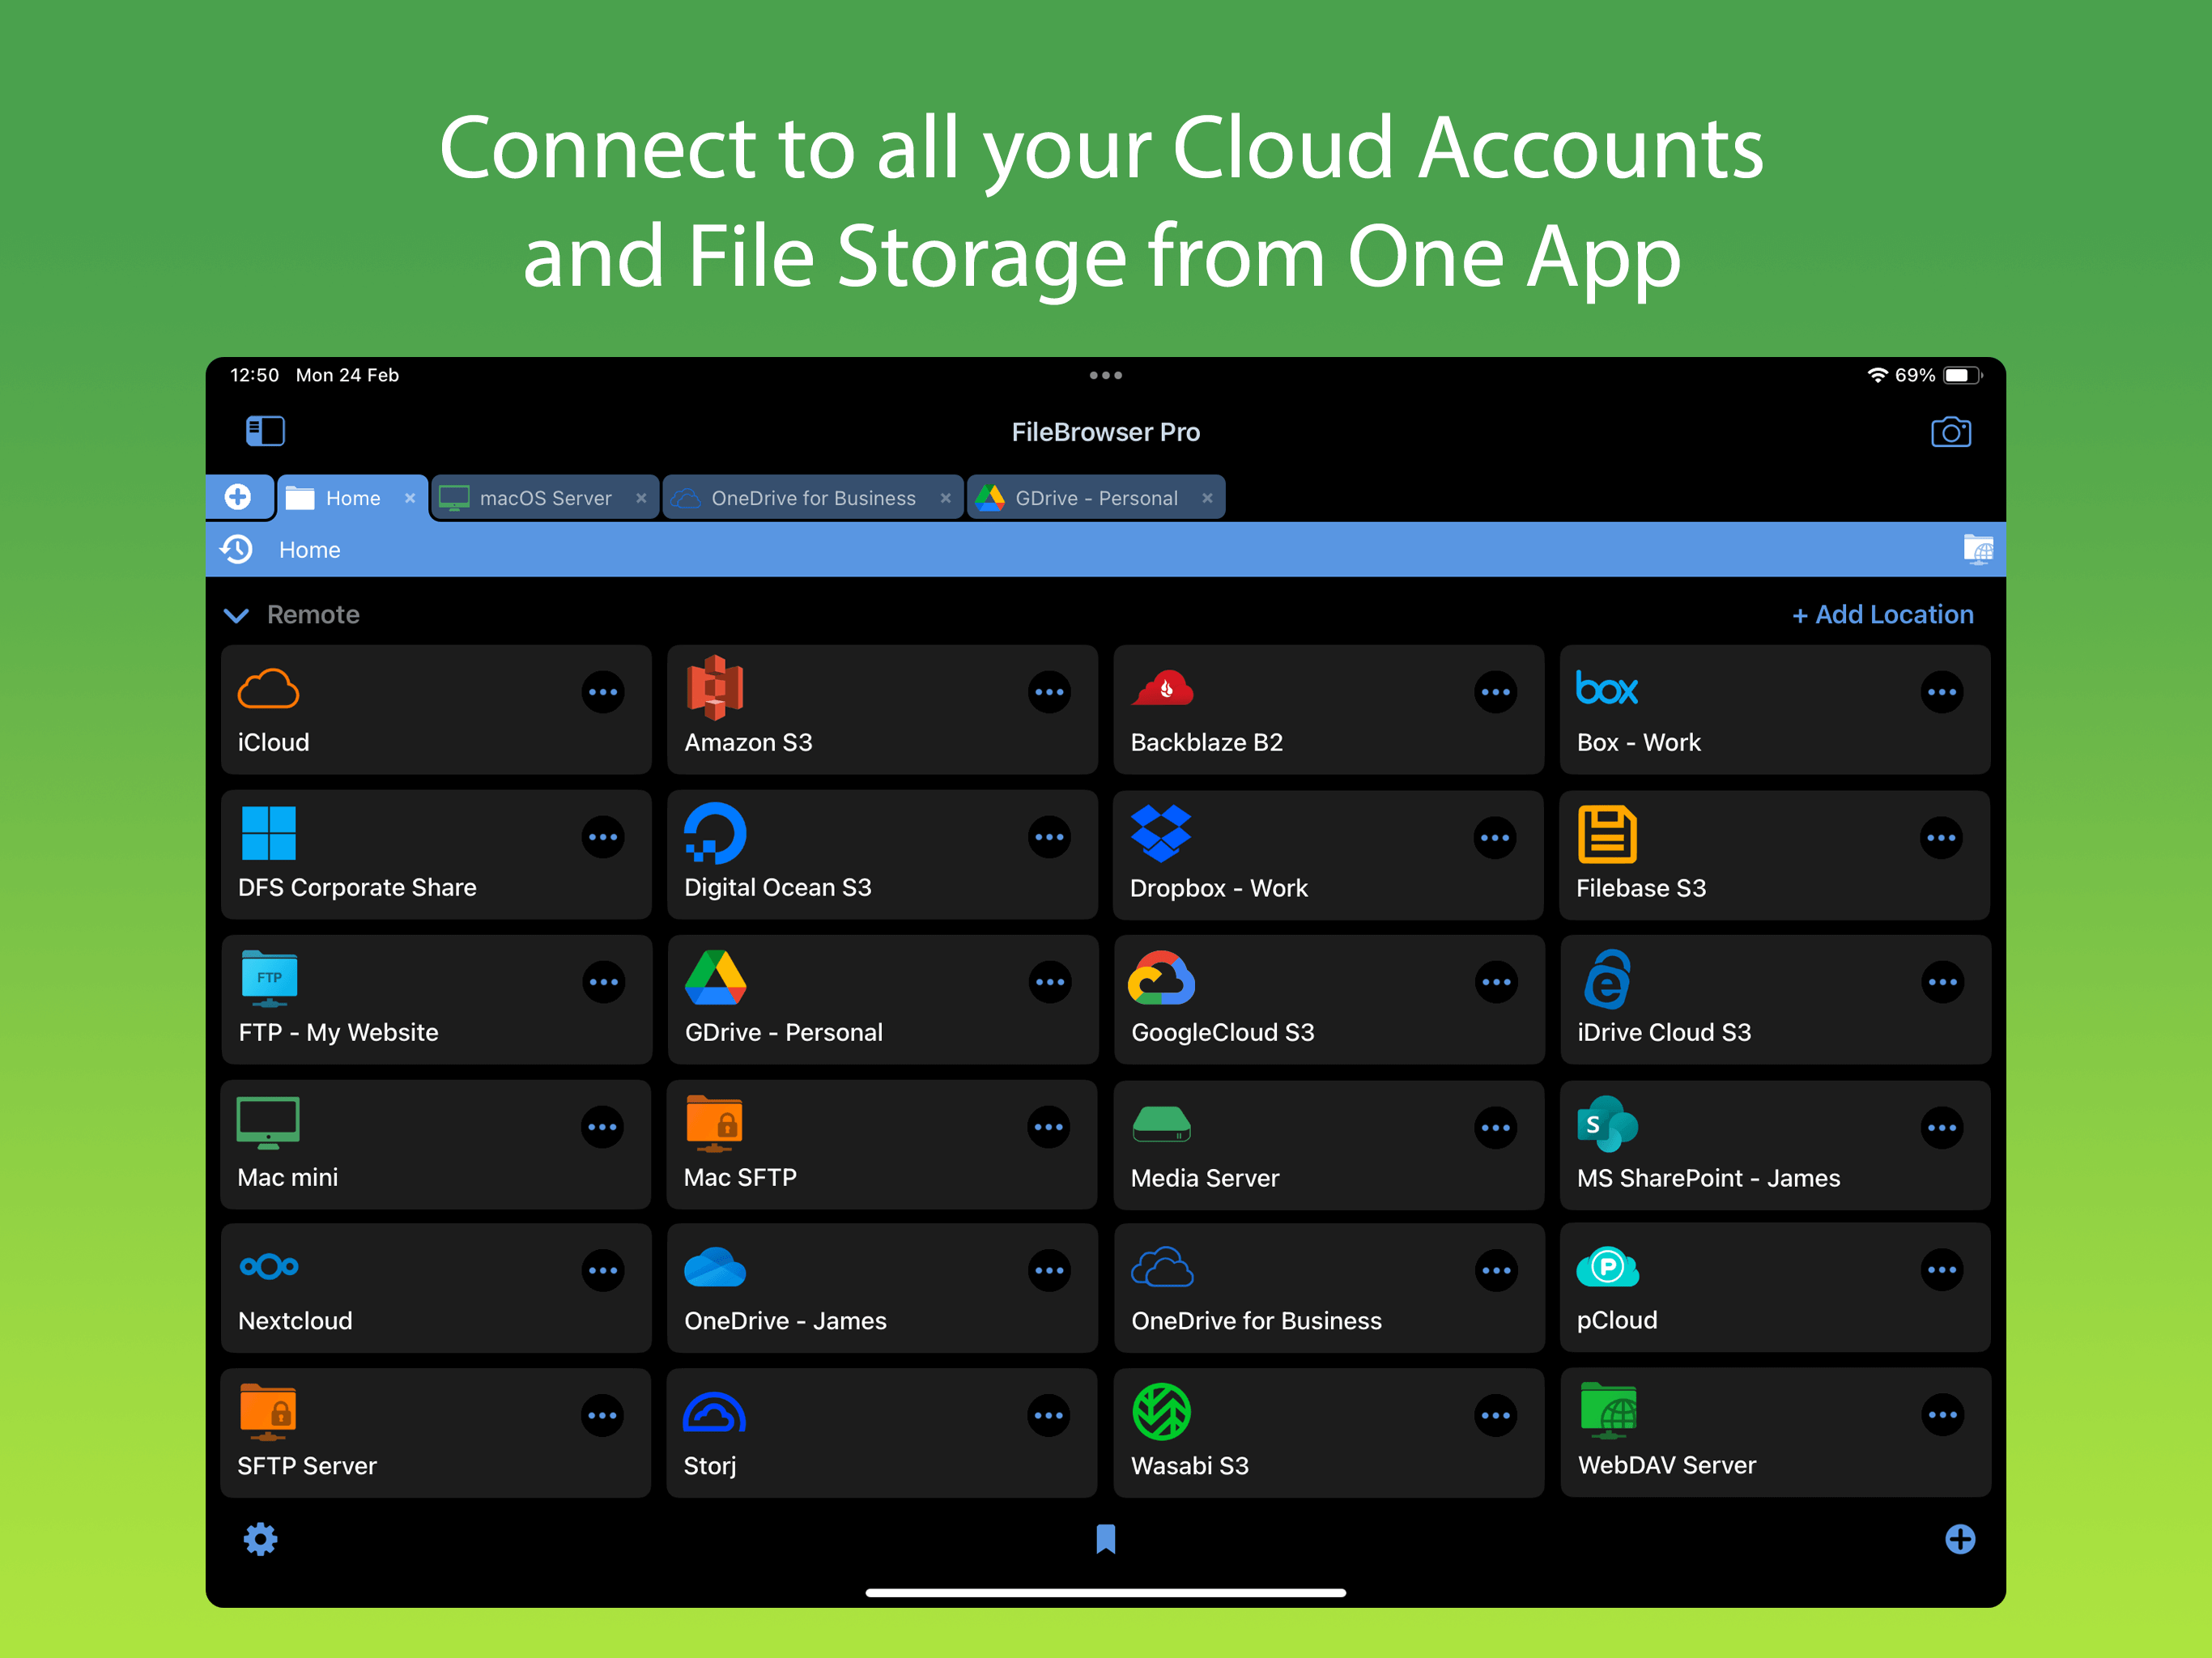
Task: Open the Media Server drive icon
Action: point(1161,1124)
